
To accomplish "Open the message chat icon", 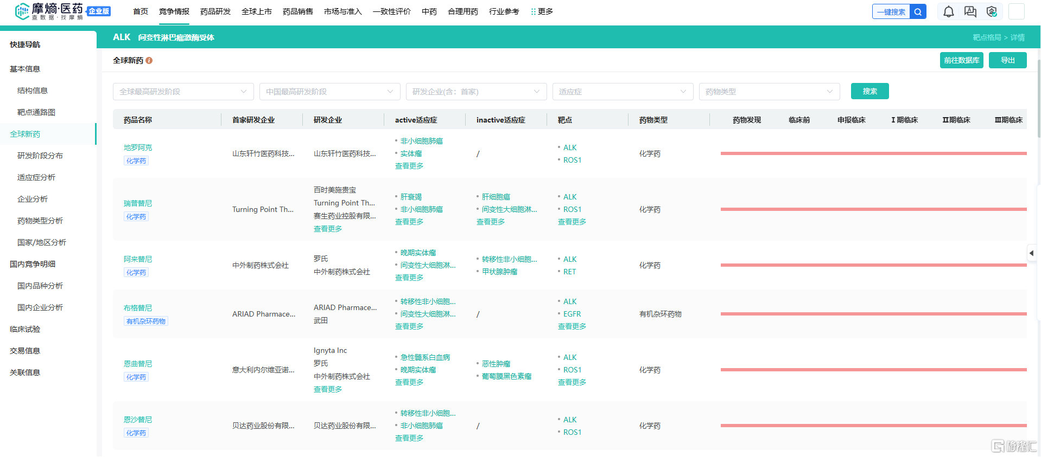I will [x=970, y=11].
